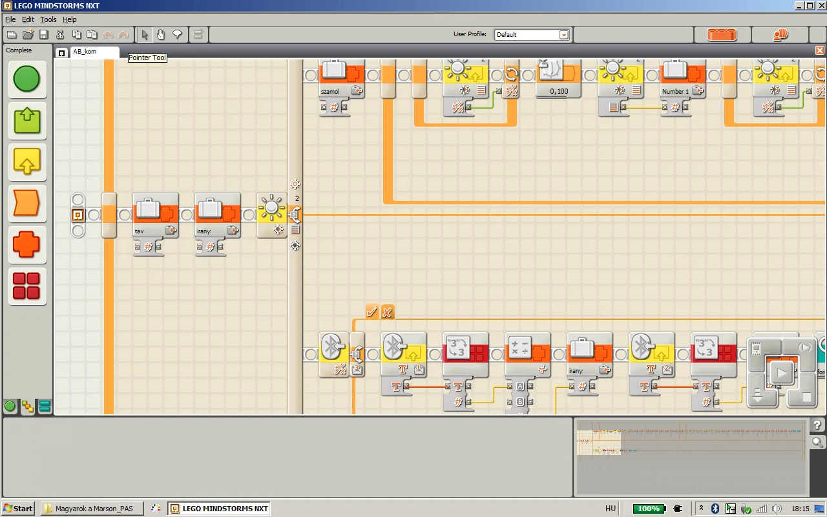Download and run selected blocks
Image resolution: width=827 pixels, height=517 pixels.
tap(805, 348)
